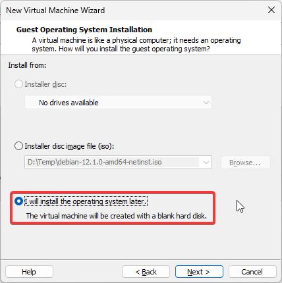Click the blank hard disk description text
Image resolution: width=282 pixels, height=283 pixels.
tap(117, 216)
